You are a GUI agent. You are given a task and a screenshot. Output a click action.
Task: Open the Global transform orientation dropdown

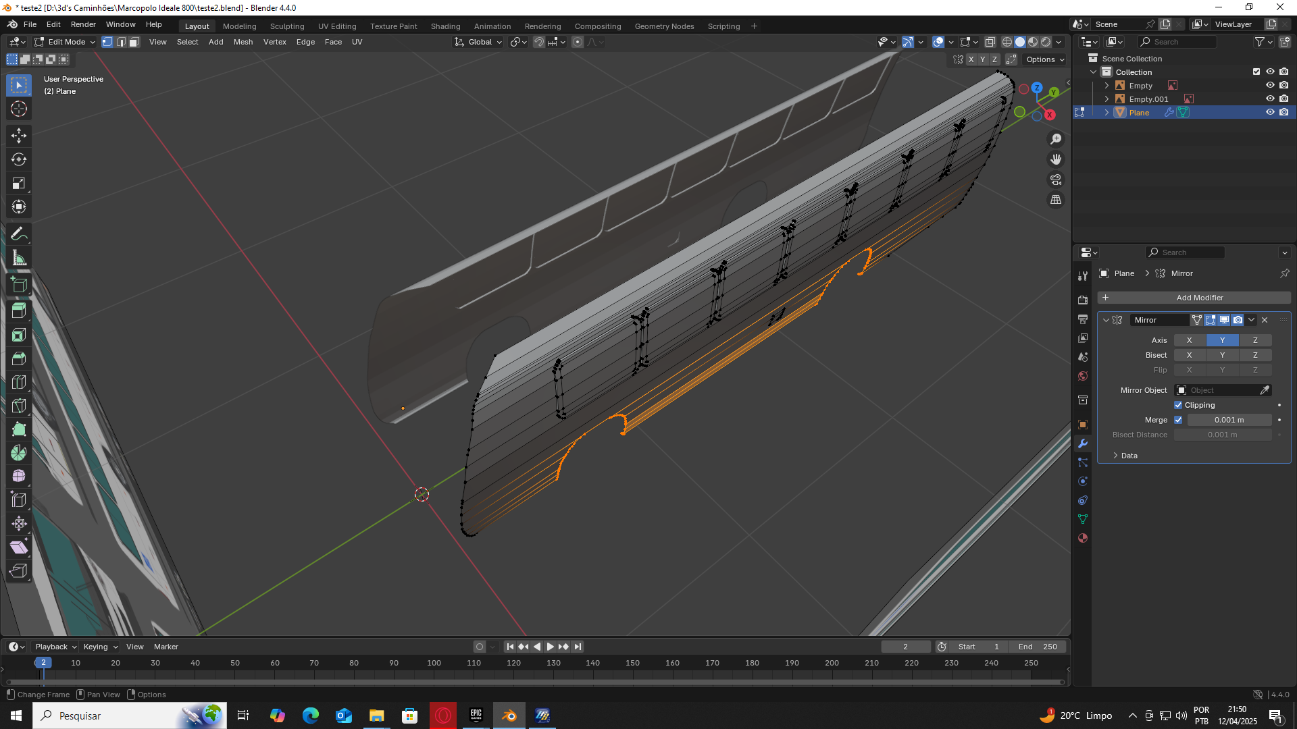479,42
